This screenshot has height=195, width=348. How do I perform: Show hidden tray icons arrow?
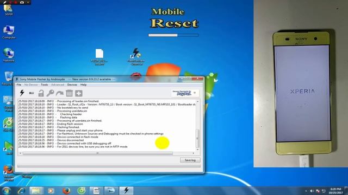[x=306, y=191]
